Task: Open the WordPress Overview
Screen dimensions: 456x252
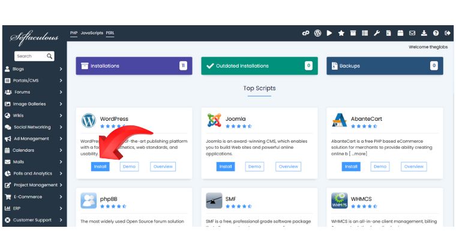Action: coord(163,167)
